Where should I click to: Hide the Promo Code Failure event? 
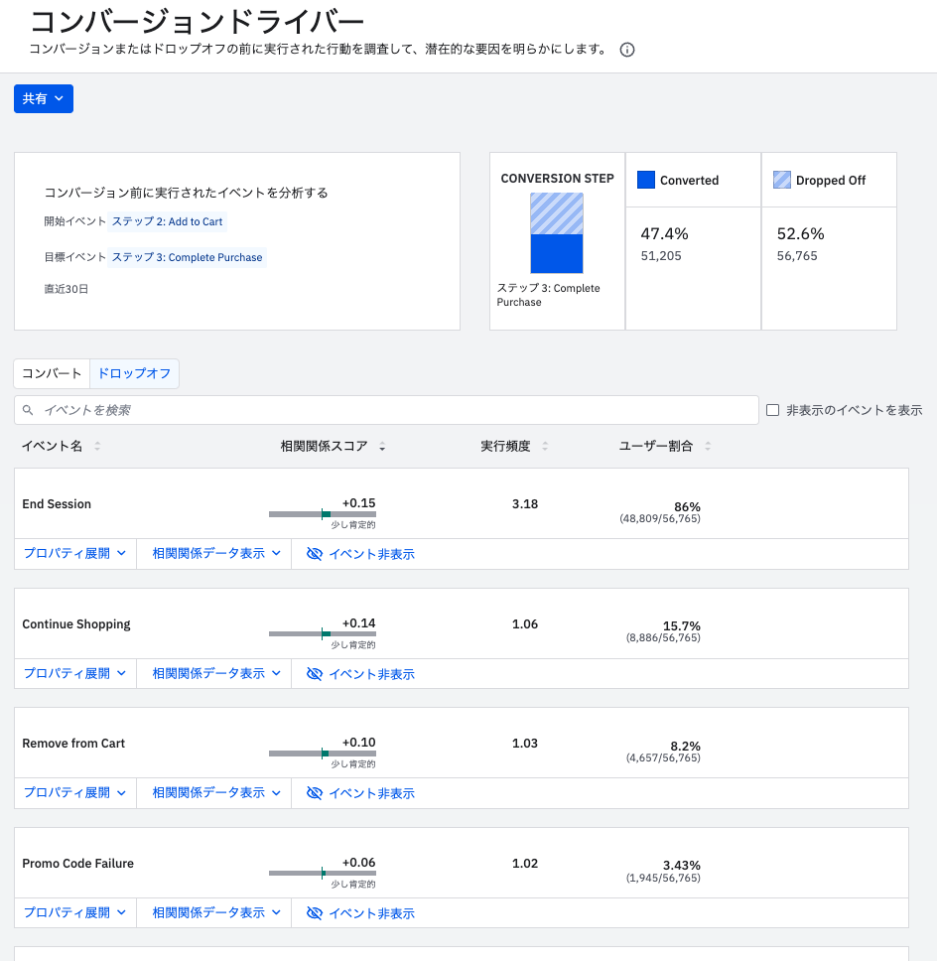point(361,913)
